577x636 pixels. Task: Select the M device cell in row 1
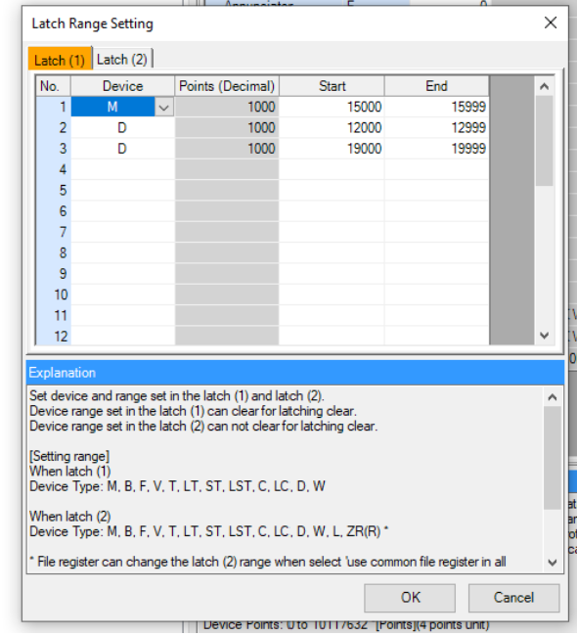coord(112,107)
